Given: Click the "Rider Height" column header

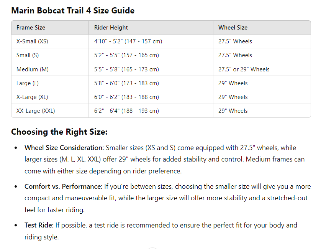Looking at the screenshot, I should point(111,28).
